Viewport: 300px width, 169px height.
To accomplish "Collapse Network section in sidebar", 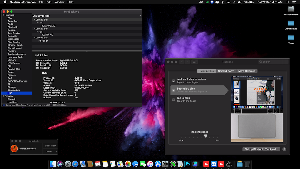I will (3, 96).
